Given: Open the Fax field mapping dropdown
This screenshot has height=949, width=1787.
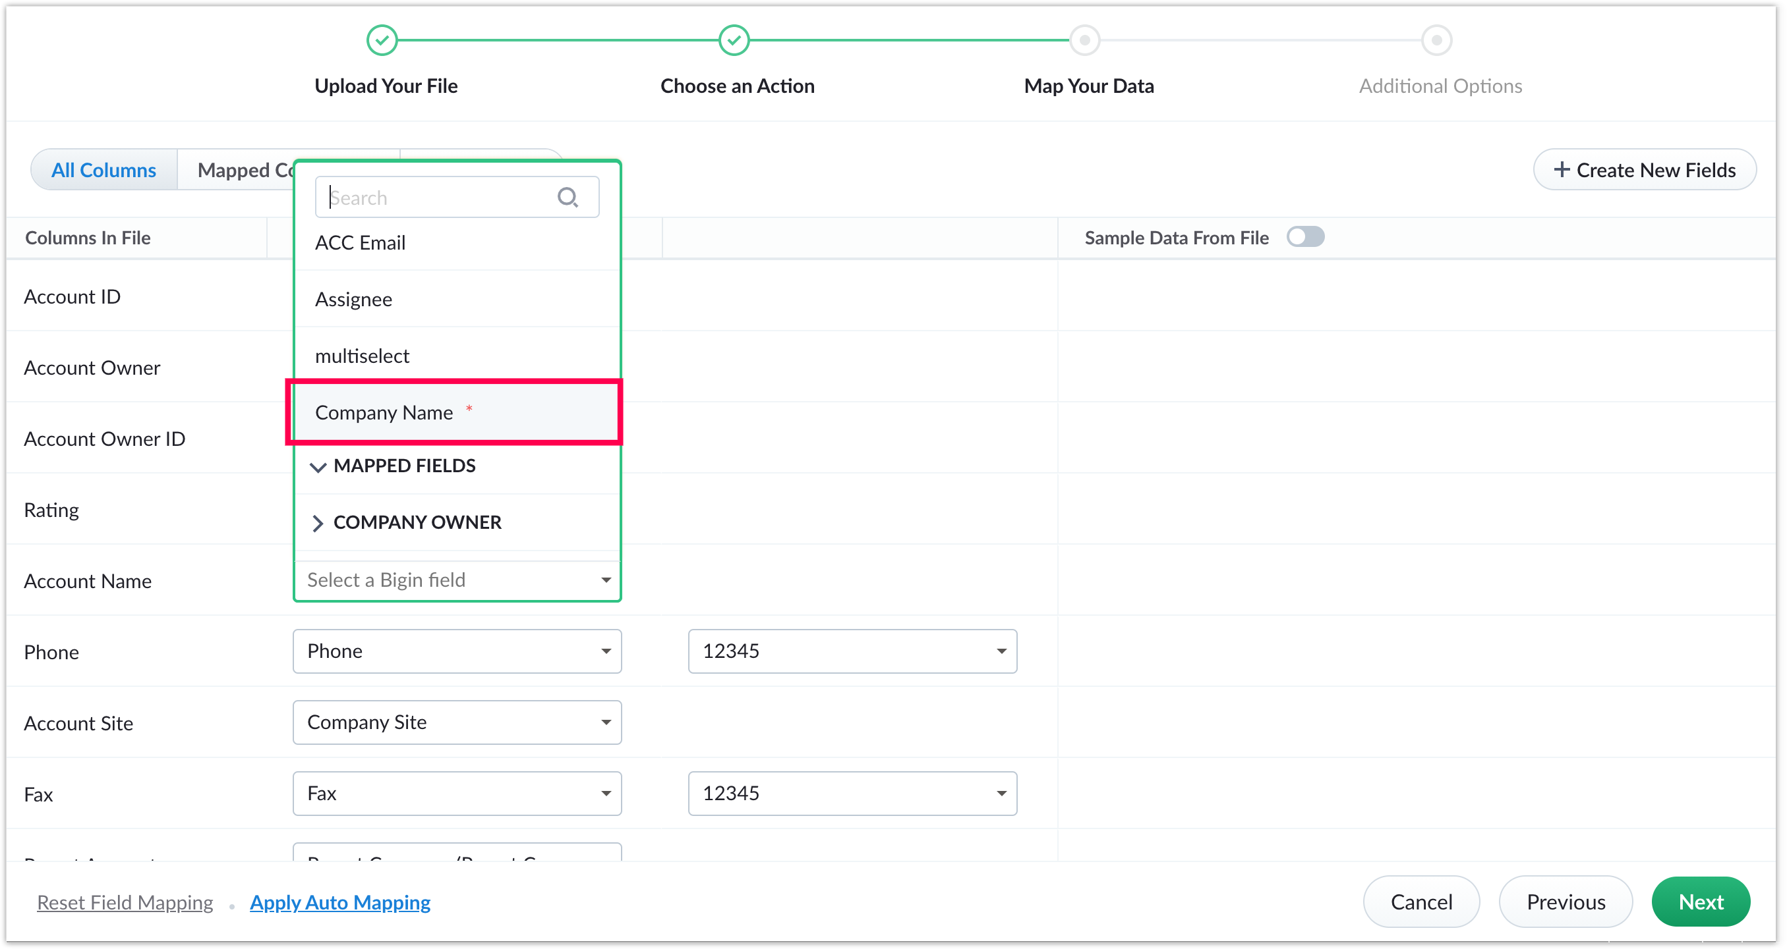Looking at the screenshot, I should click(457, 793).
